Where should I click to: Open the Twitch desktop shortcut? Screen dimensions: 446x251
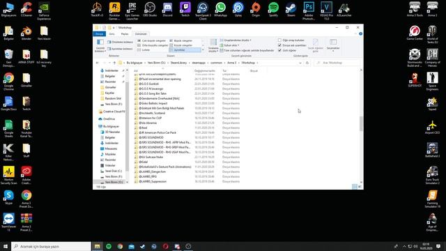pos(185,9)
